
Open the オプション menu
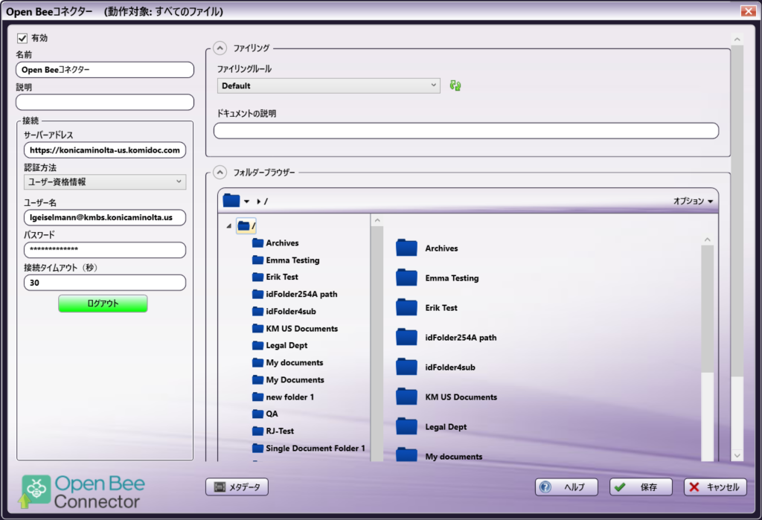[x=693, y=201]
